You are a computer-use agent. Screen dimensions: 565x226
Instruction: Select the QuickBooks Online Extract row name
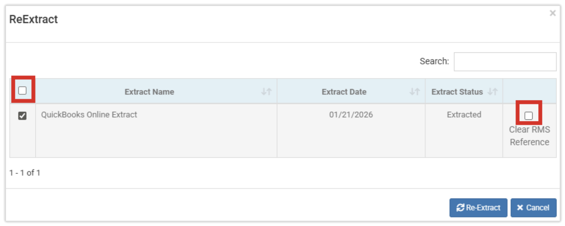(89, 115)
